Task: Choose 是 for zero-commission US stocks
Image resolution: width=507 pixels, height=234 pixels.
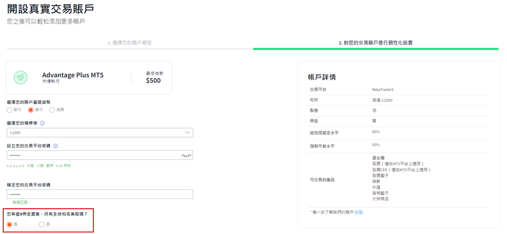Action: (x=9, y=224)
